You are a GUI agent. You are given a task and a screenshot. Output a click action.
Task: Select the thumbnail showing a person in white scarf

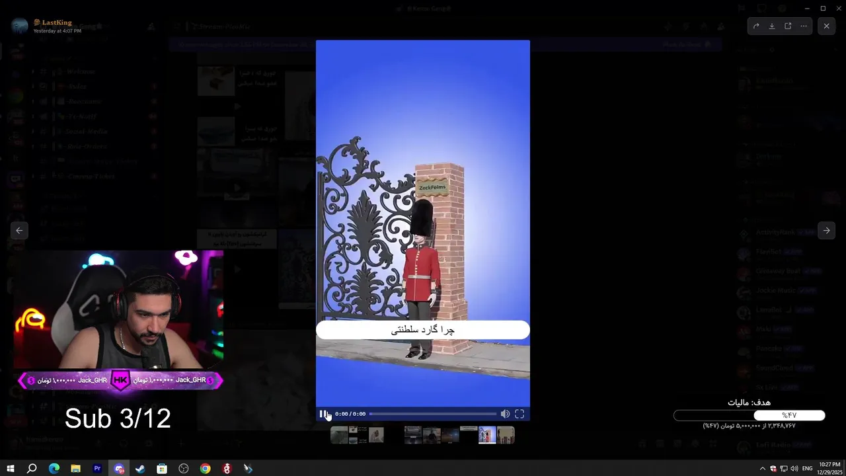click(x=376, y=435)
